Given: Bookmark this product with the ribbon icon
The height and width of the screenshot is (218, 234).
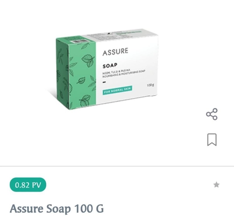Looking at the screenshot, I should (212, 140).
